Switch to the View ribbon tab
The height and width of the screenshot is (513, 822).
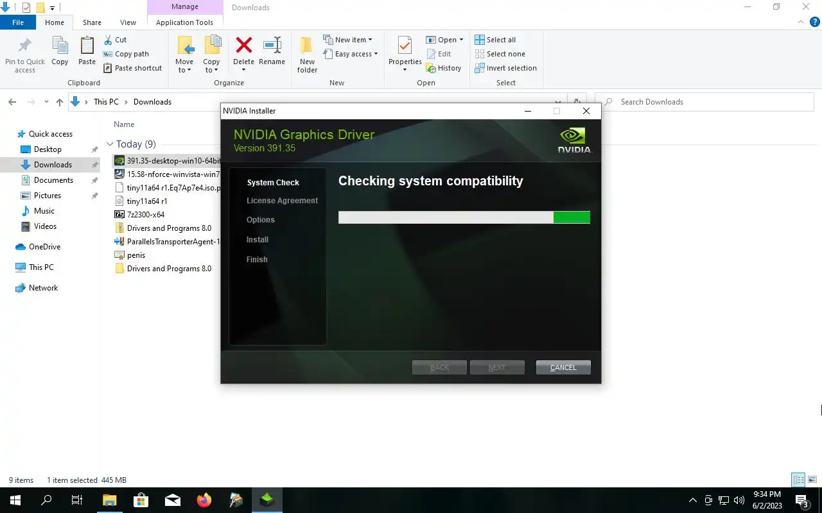tap(128, 22)
